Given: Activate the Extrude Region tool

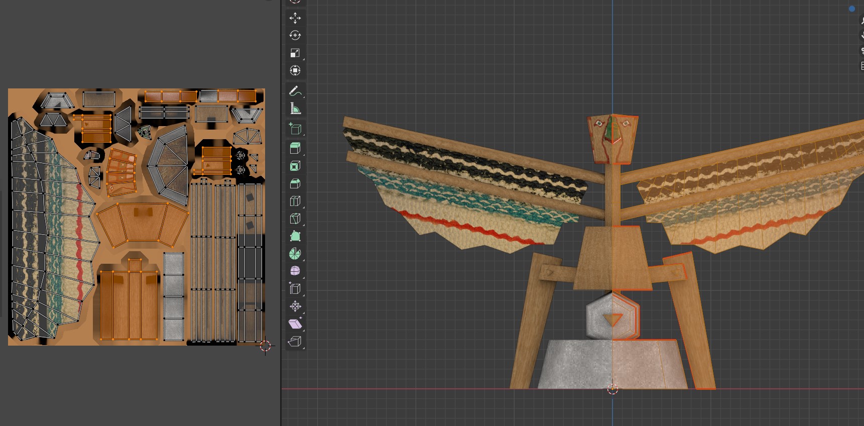Looking at the screenshot, I should coord(295,148).
